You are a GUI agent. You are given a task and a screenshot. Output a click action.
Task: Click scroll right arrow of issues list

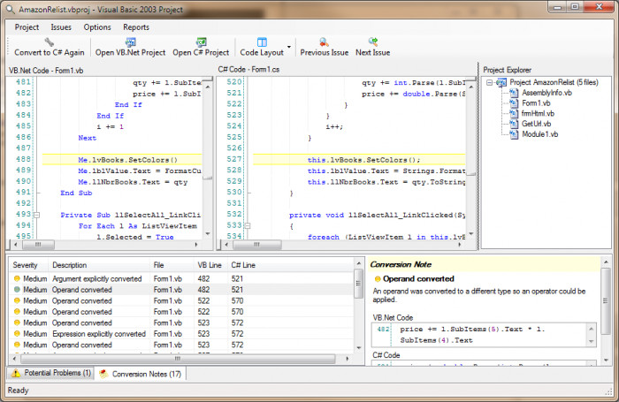pos(348,359)
